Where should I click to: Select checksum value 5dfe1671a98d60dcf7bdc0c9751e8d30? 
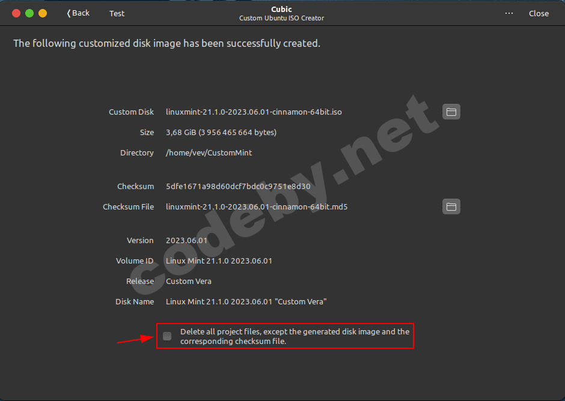tap(238, 187)
